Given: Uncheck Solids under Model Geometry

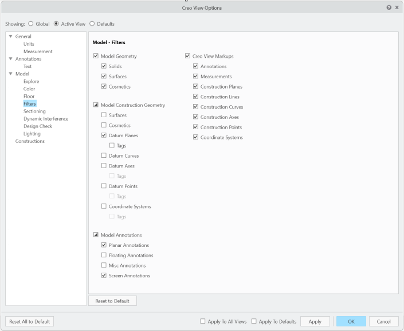Looking at the screenshot, I should pyautogui.click(x=104, y=66).
